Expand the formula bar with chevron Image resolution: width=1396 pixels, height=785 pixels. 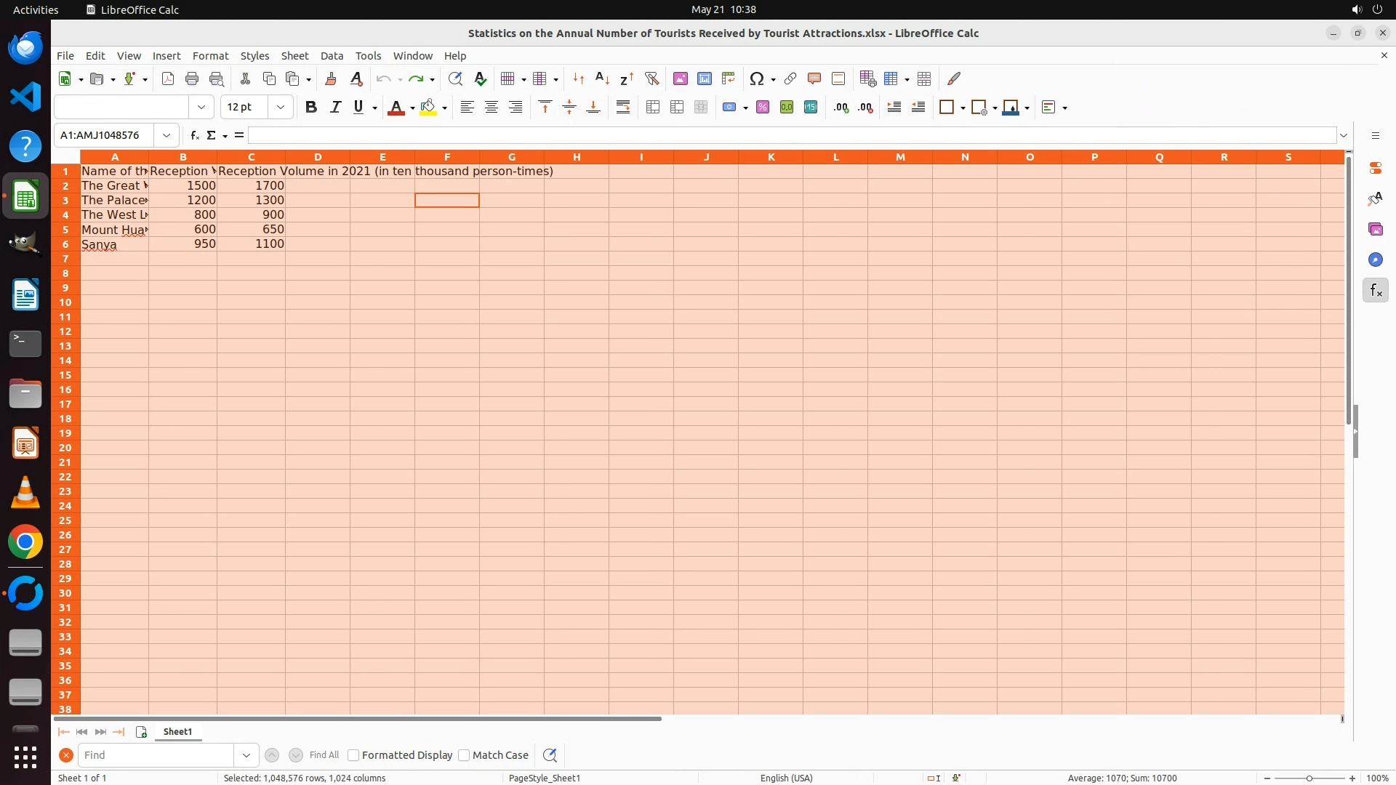coord(1344,135)
